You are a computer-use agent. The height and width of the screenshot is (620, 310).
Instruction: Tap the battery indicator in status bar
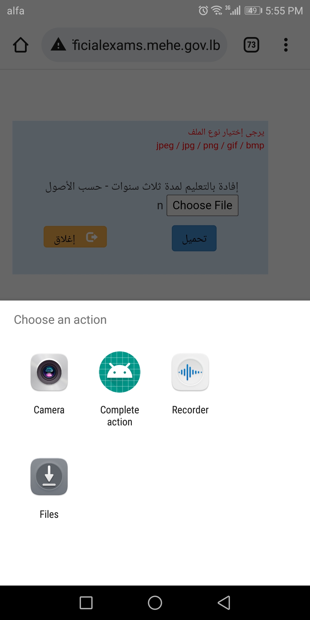coord(253,11)
